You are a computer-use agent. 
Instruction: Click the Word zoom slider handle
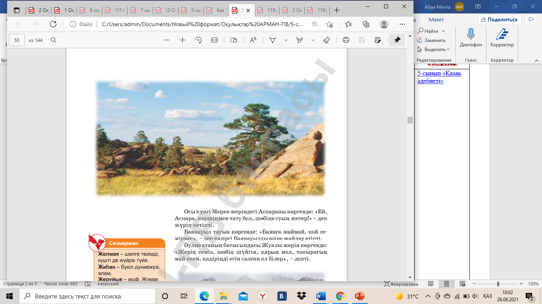coord(498,284)
